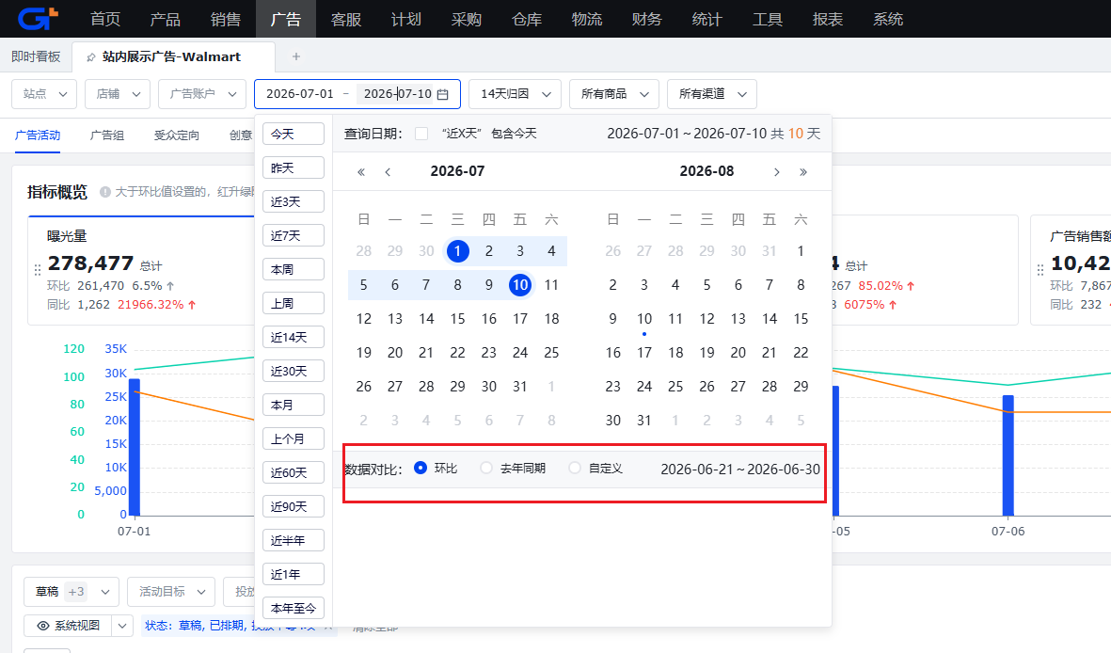Select the 去年同期 radio option
Image resolution: width=1111 pixels, height=653 pixels.
(x=486, y=468)
